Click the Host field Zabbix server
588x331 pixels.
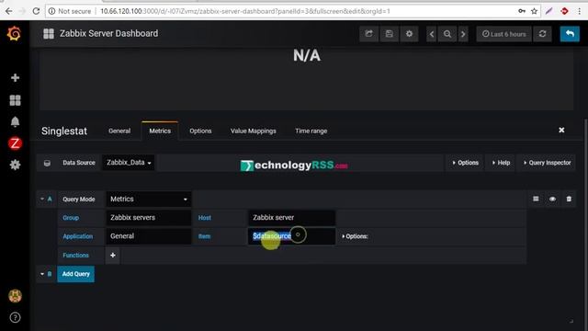pos(291,218)
